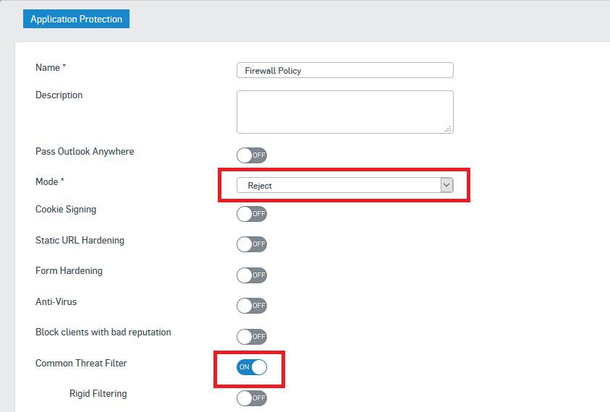
Task: Click the Anti-Virus label text
Action: point(56,301)
